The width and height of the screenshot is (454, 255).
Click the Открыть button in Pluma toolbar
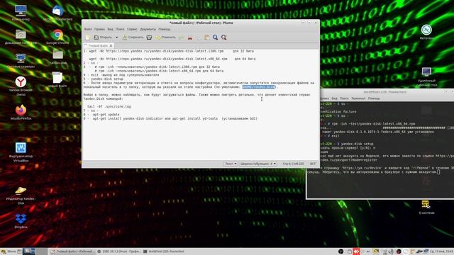(103, 38)
